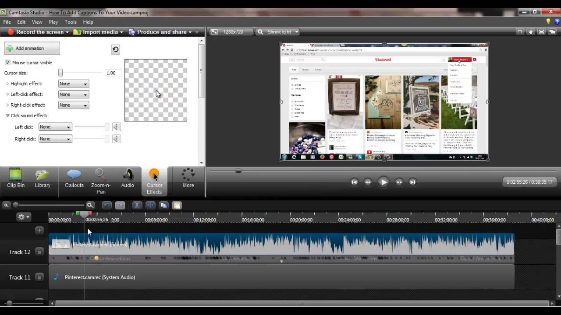Open the Audio tool tab

pos(128,178)
